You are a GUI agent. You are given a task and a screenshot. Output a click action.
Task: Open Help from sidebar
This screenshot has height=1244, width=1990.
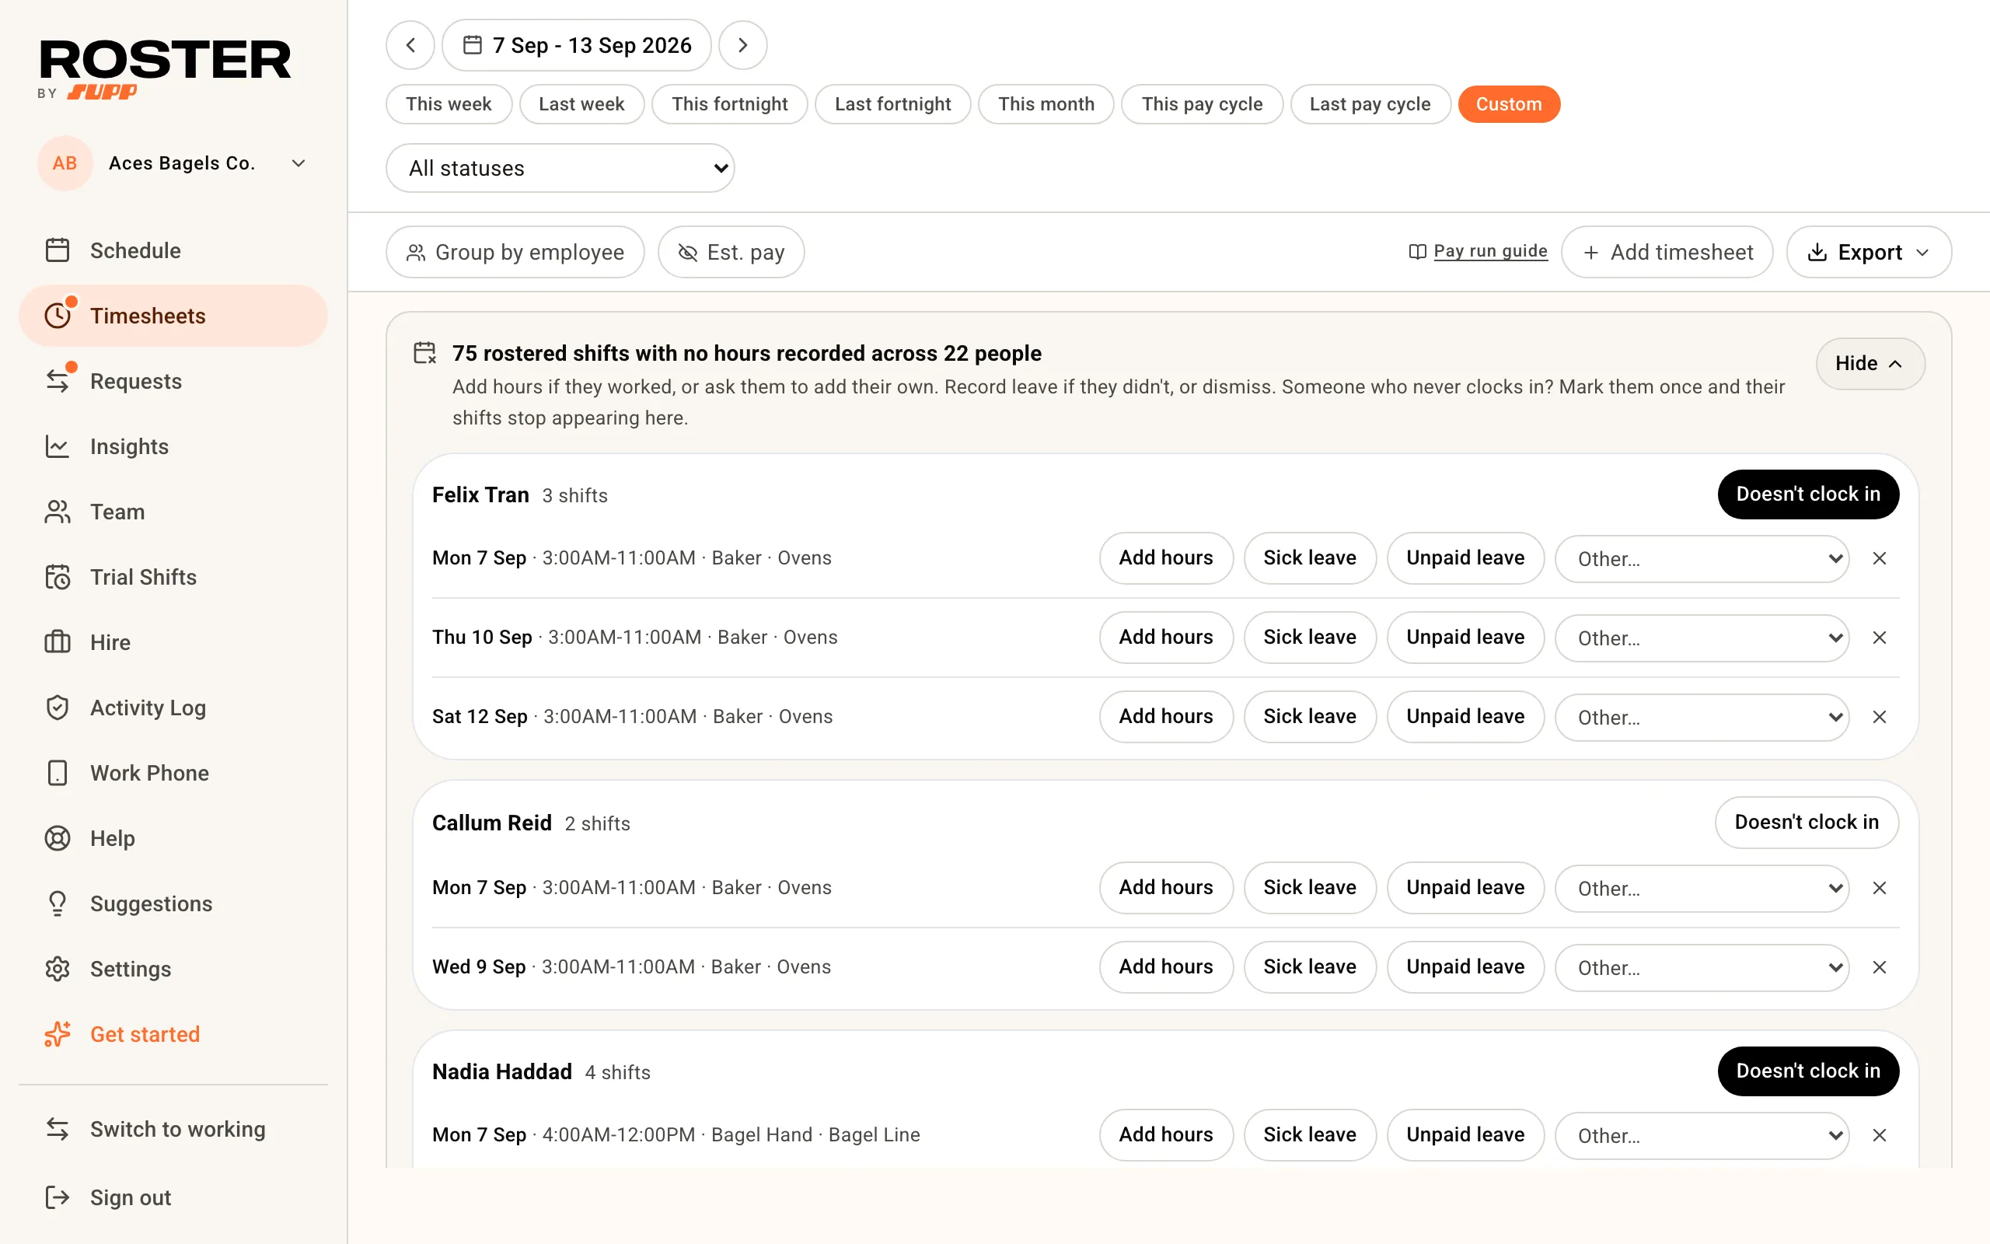coord(173,837)
